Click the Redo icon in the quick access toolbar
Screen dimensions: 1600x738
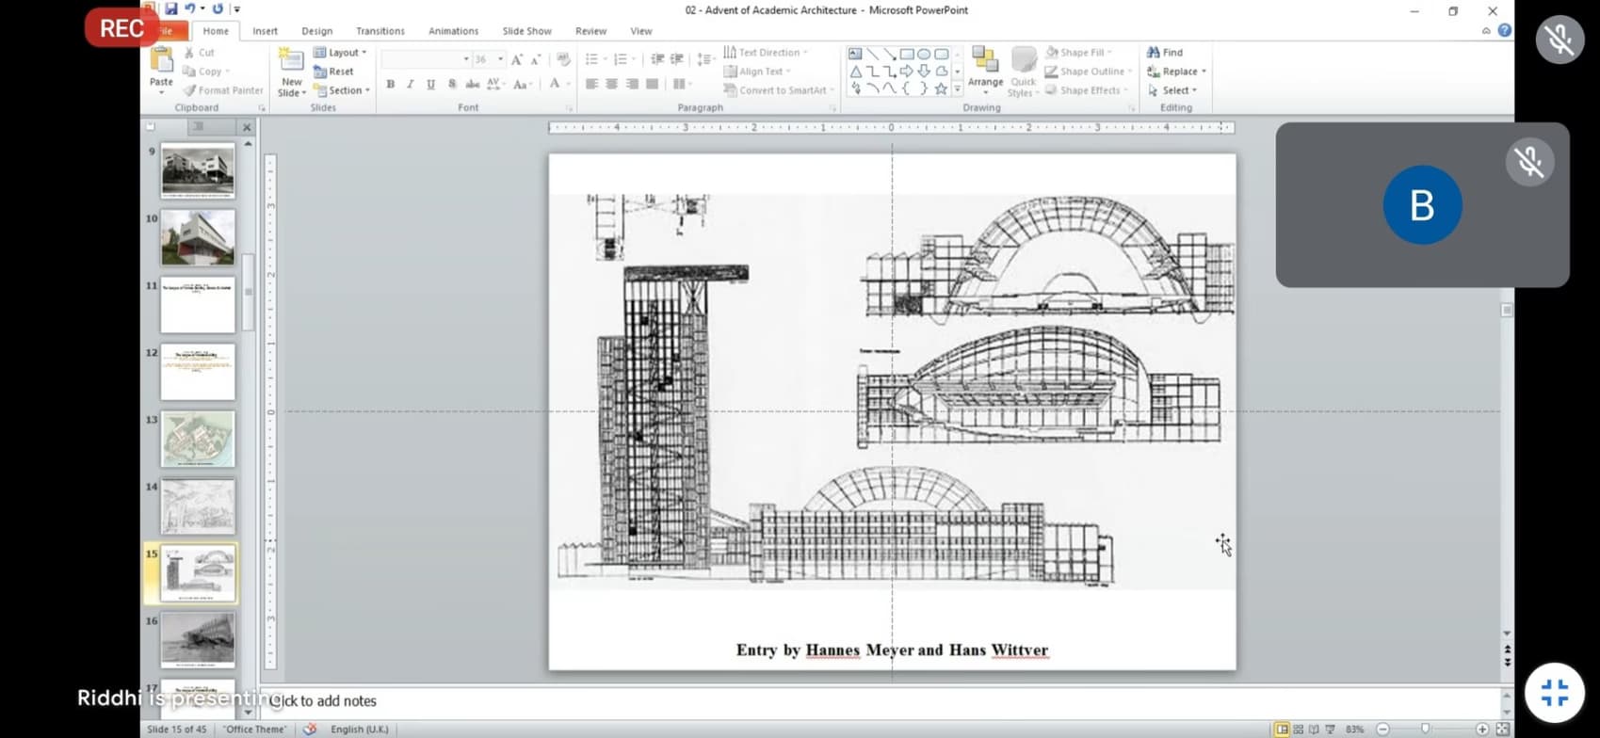coord(218,9)
